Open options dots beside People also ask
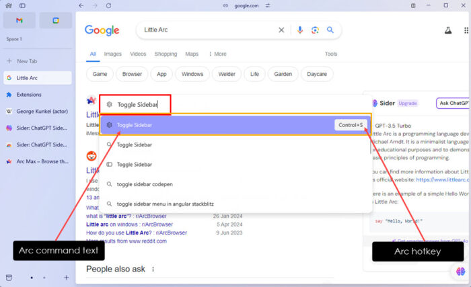This screenshot has height=287, width=471. (153, 269)
